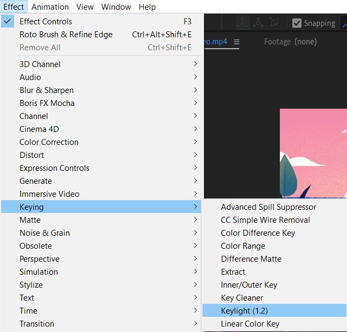
Task: Expand the Color Correction submenu
Action: point(49,142)
